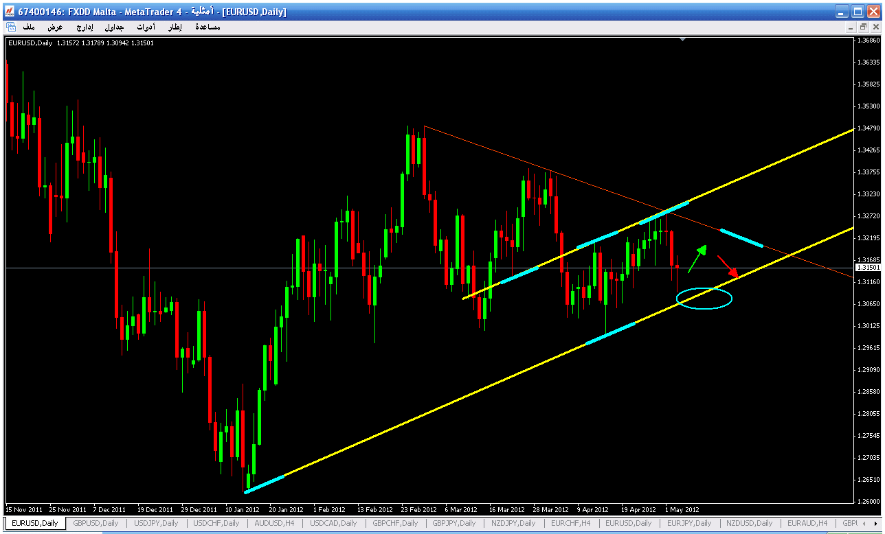This screenshot has width=885, height=534.
Task: Click price scale value 1.34790
Action: [x=869, y=128]
